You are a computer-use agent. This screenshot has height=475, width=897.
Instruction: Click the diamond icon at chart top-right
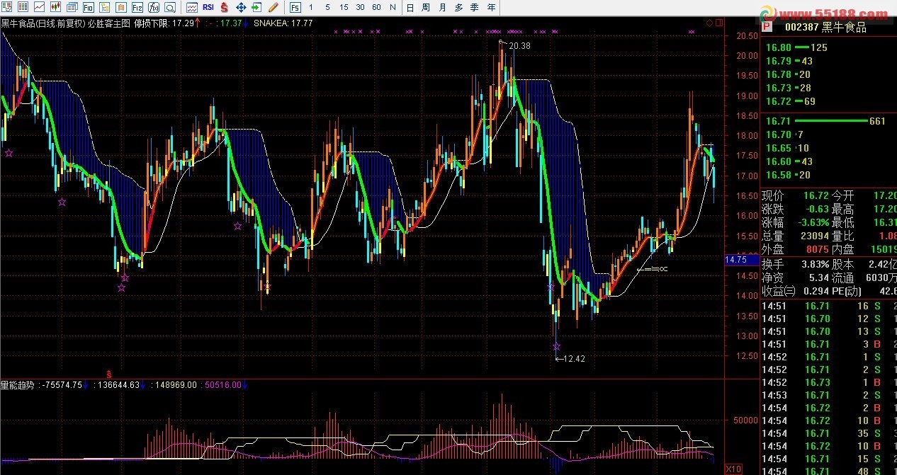[709, 23]
